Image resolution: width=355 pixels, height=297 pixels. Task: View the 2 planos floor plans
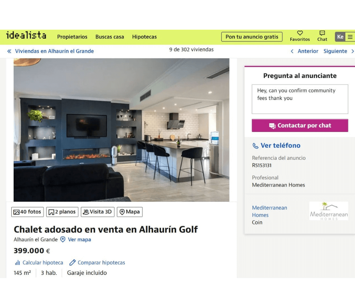[62, 212]
